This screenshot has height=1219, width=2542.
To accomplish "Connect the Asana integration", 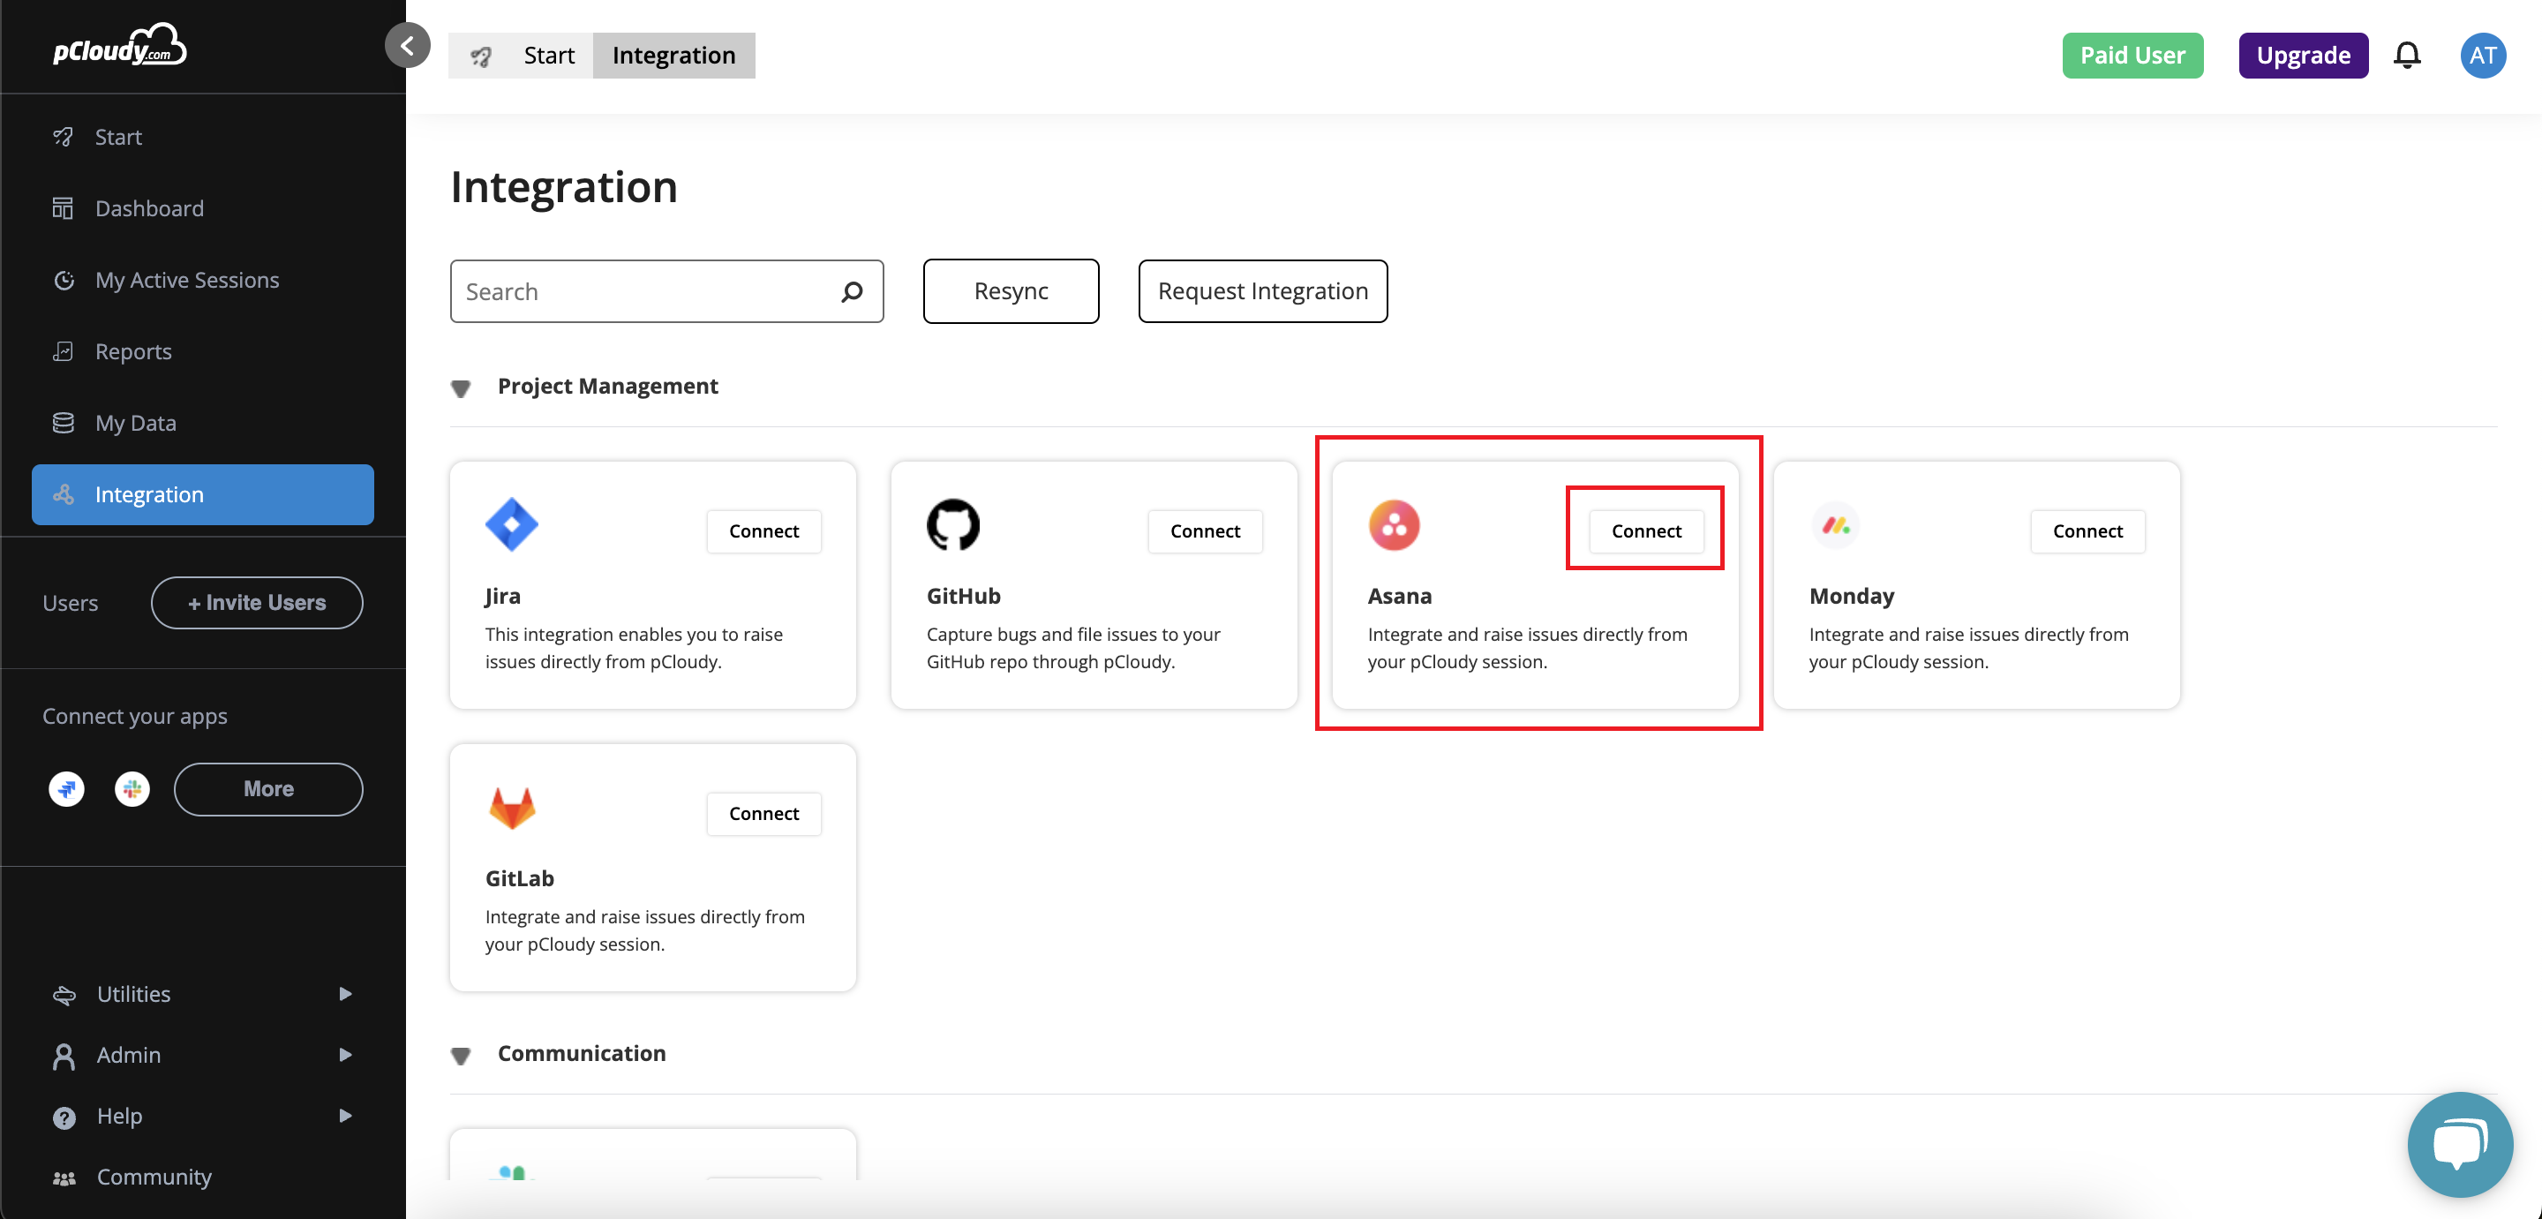I will [1645, 531].
